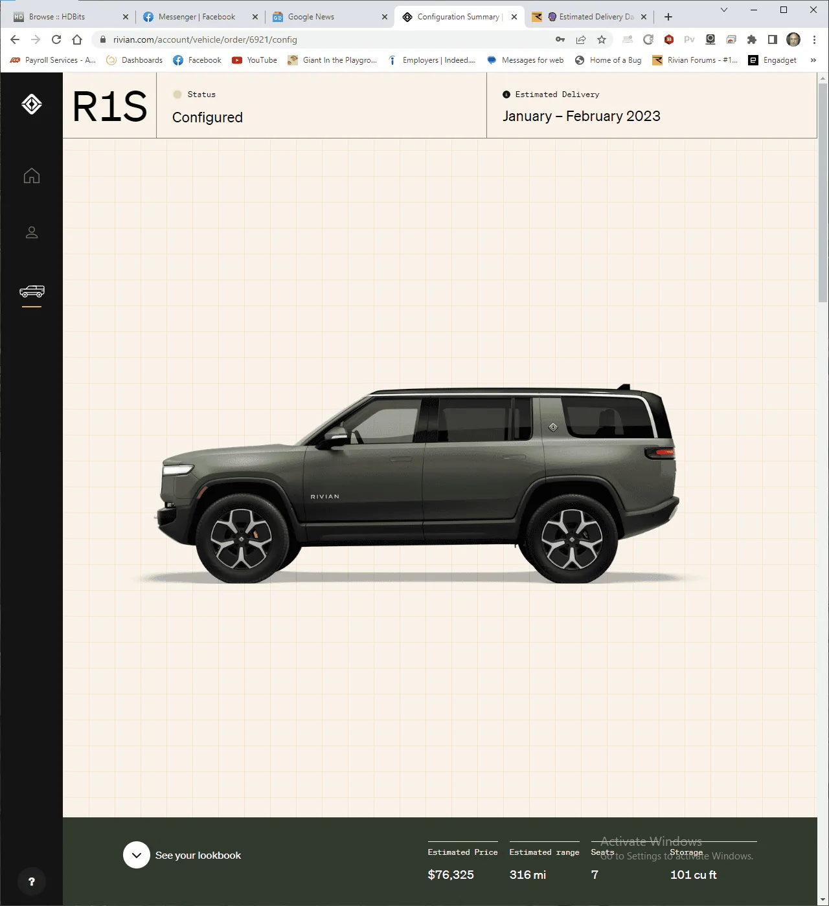Click the Pv extension icon
This screenshot has width=829, height=906.
(x=690, y=39)
